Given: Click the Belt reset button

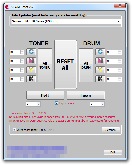Looking at the screenshot, I should coord(45,95).
